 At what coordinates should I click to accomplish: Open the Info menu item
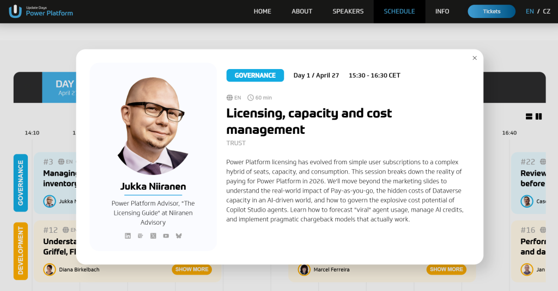[442, 11]
